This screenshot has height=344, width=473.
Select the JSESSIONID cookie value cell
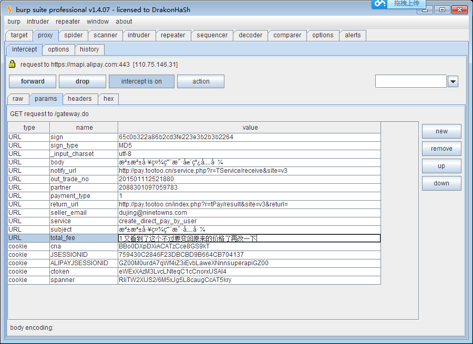click(x=249, y=255)
